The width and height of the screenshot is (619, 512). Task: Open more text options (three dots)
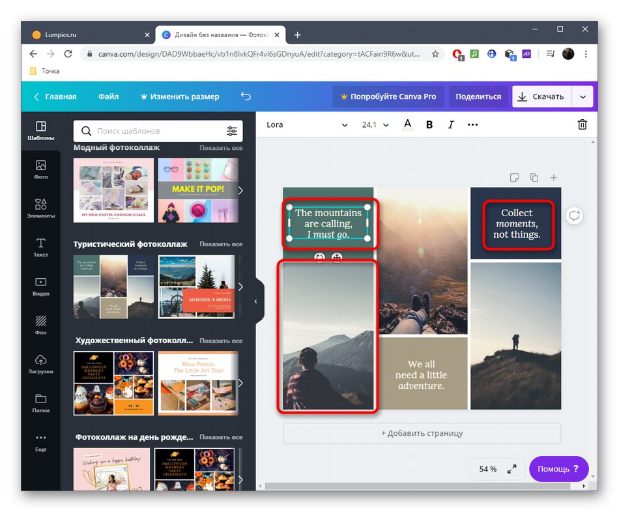coord(472,125)
